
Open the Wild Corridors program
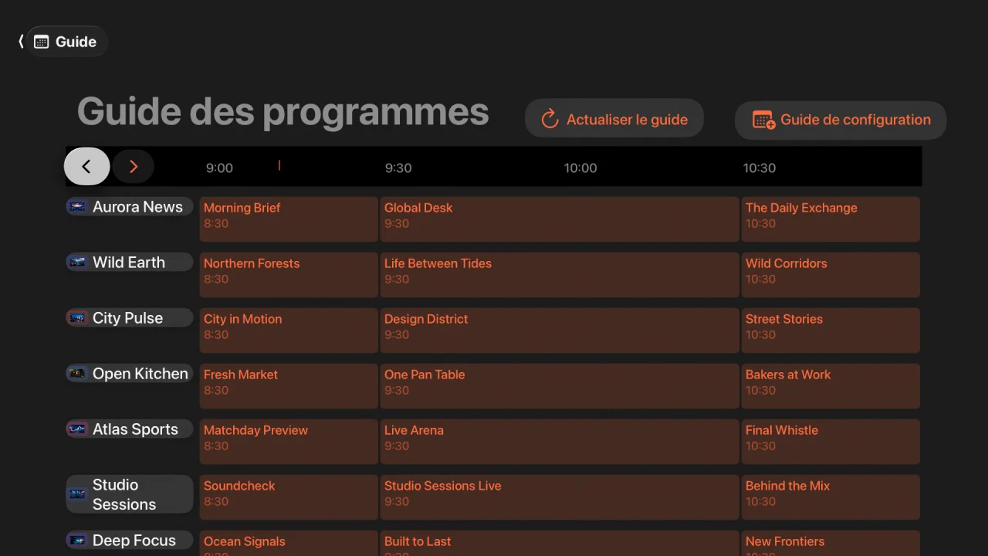831,275
